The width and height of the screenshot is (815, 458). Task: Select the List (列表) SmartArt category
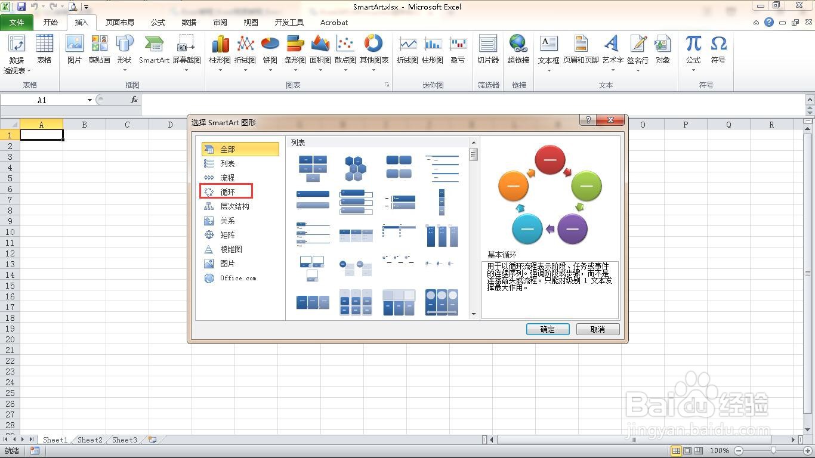(x=240, y=163)
